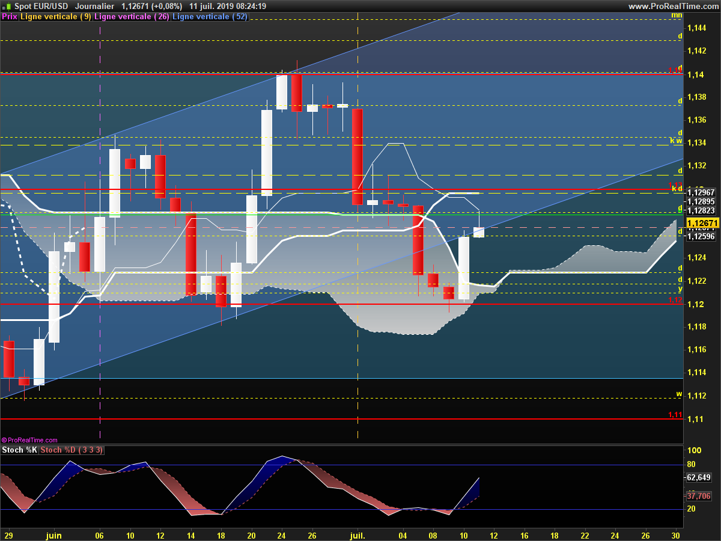
Task: Click the 1,12671 (+0,08%) quote in header
Action: (151, 6)
